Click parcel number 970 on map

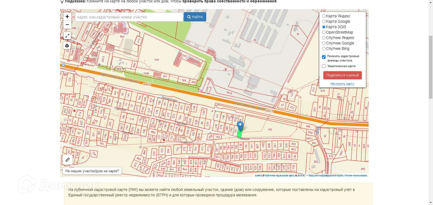point(331,156)
